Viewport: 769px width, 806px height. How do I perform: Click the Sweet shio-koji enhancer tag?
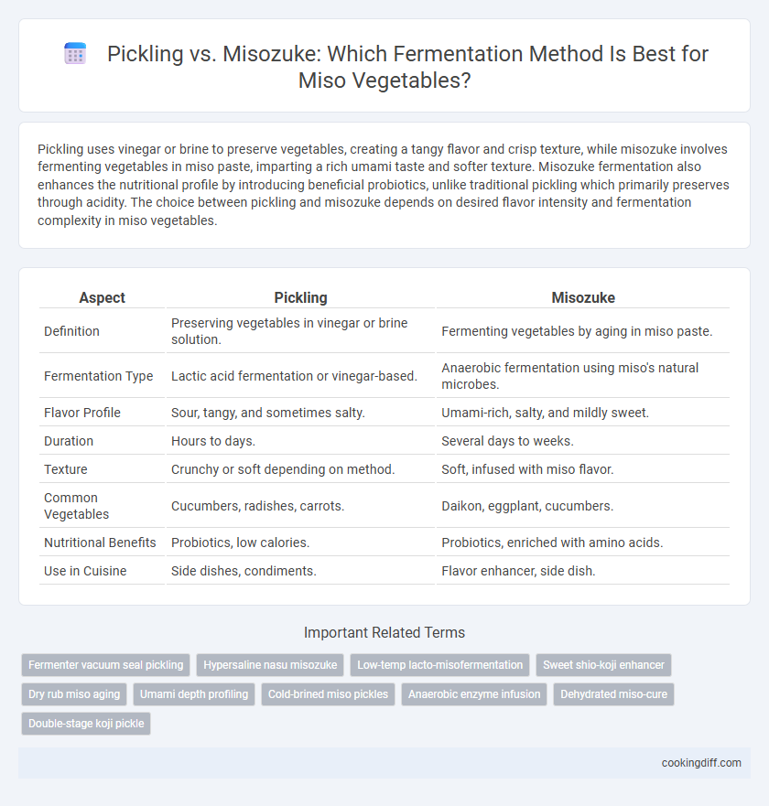603,664
